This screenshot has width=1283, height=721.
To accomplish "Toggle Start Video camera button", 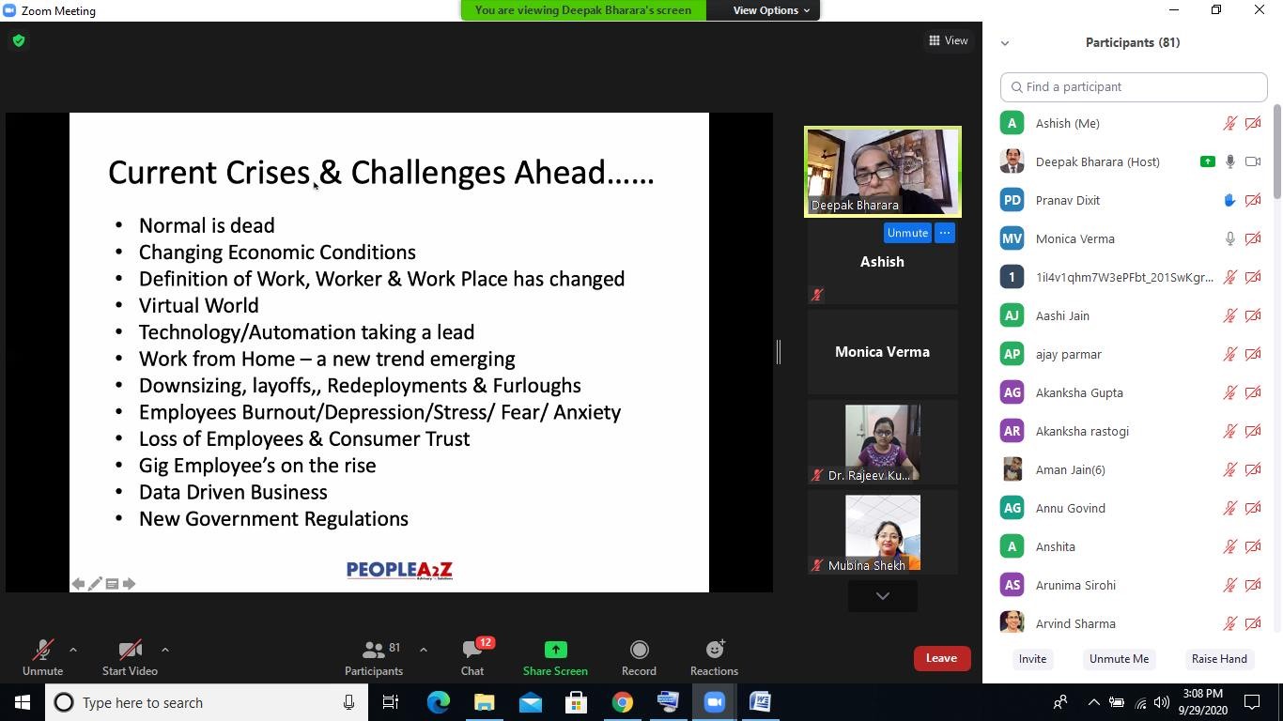I will point(130,651).
